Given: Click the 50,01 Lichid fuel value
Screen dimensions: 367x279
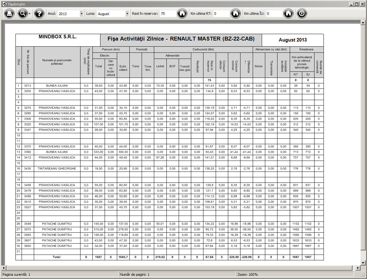Looking at the screenshot, I should [x=160, y=224].
